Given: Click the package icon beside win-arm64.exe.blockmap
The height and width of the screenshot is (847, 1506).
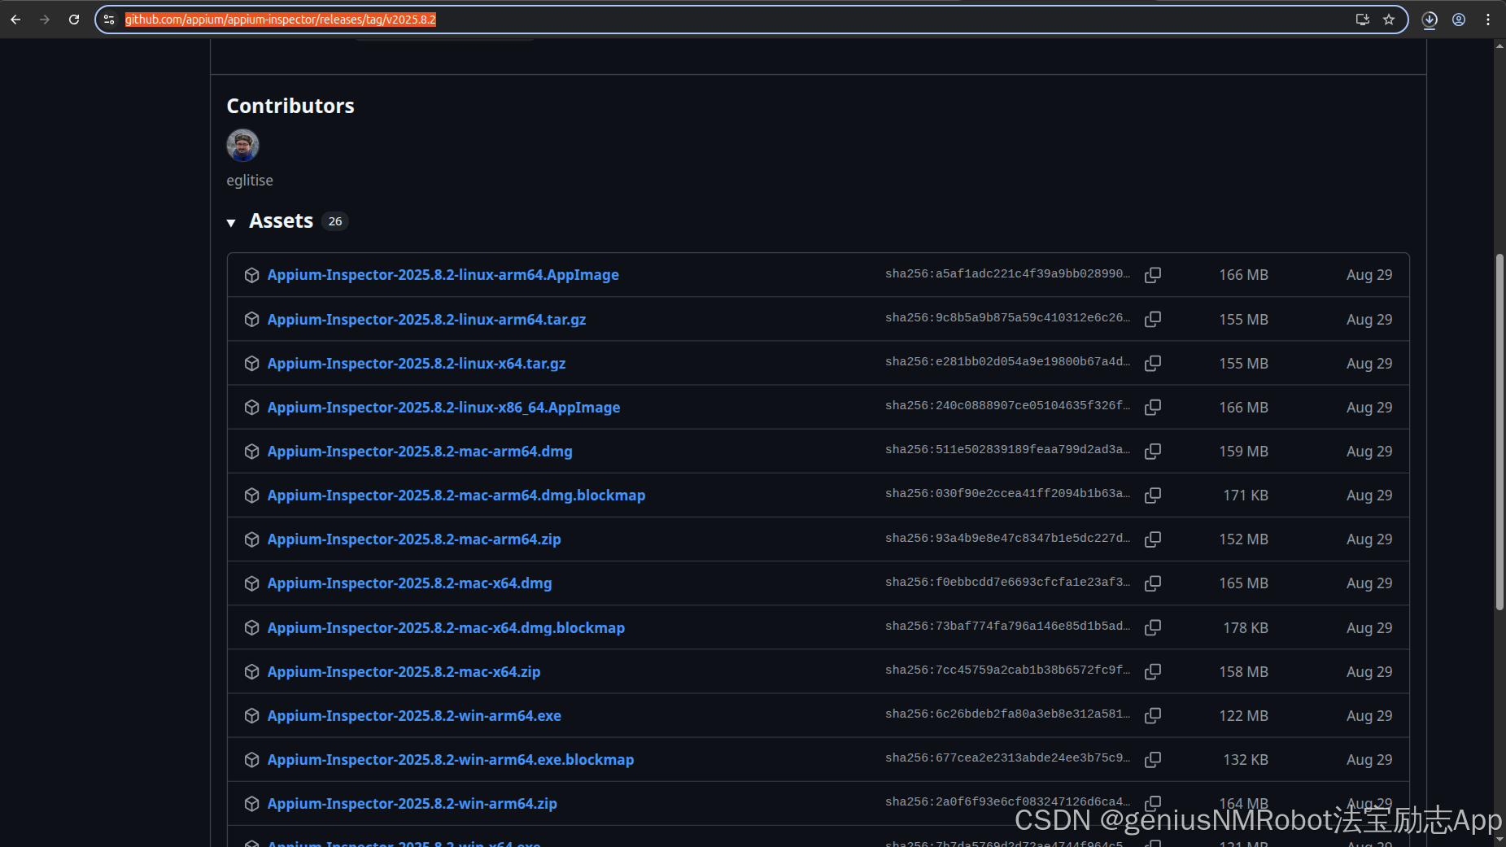Looking at the screenshot, I should pyautogui.click(x=252, y=759).
